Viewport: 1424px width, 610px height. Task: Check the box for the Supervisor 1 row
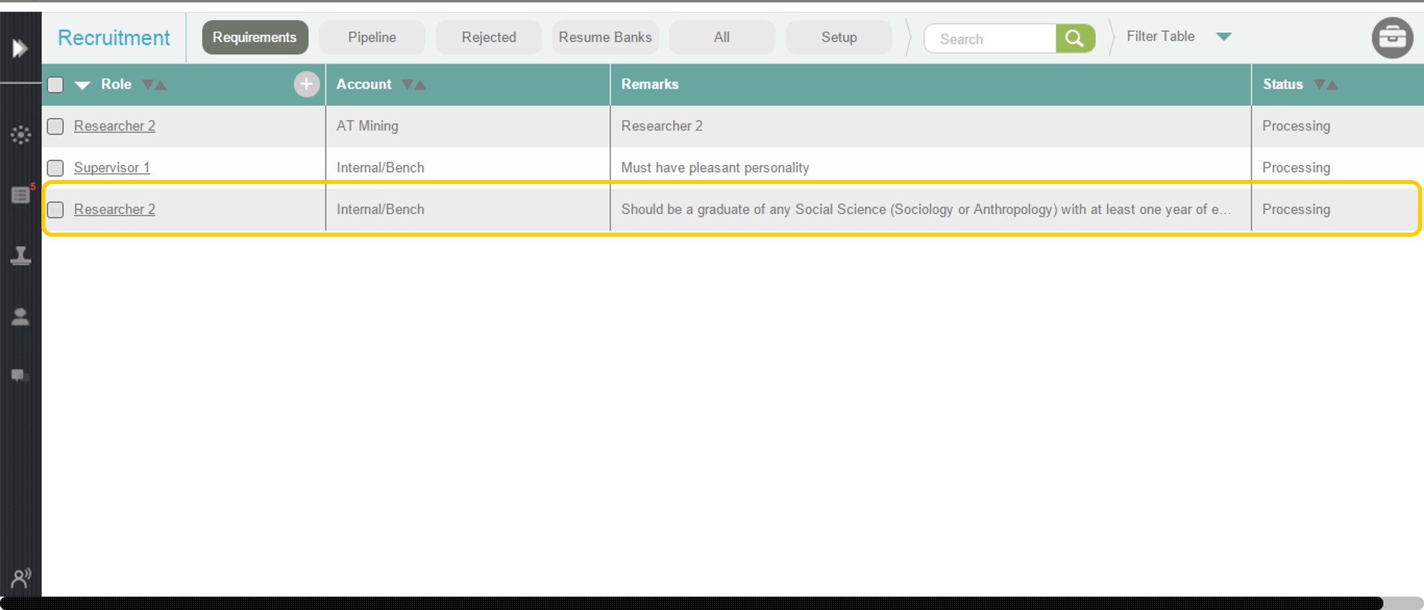point(55,167)
